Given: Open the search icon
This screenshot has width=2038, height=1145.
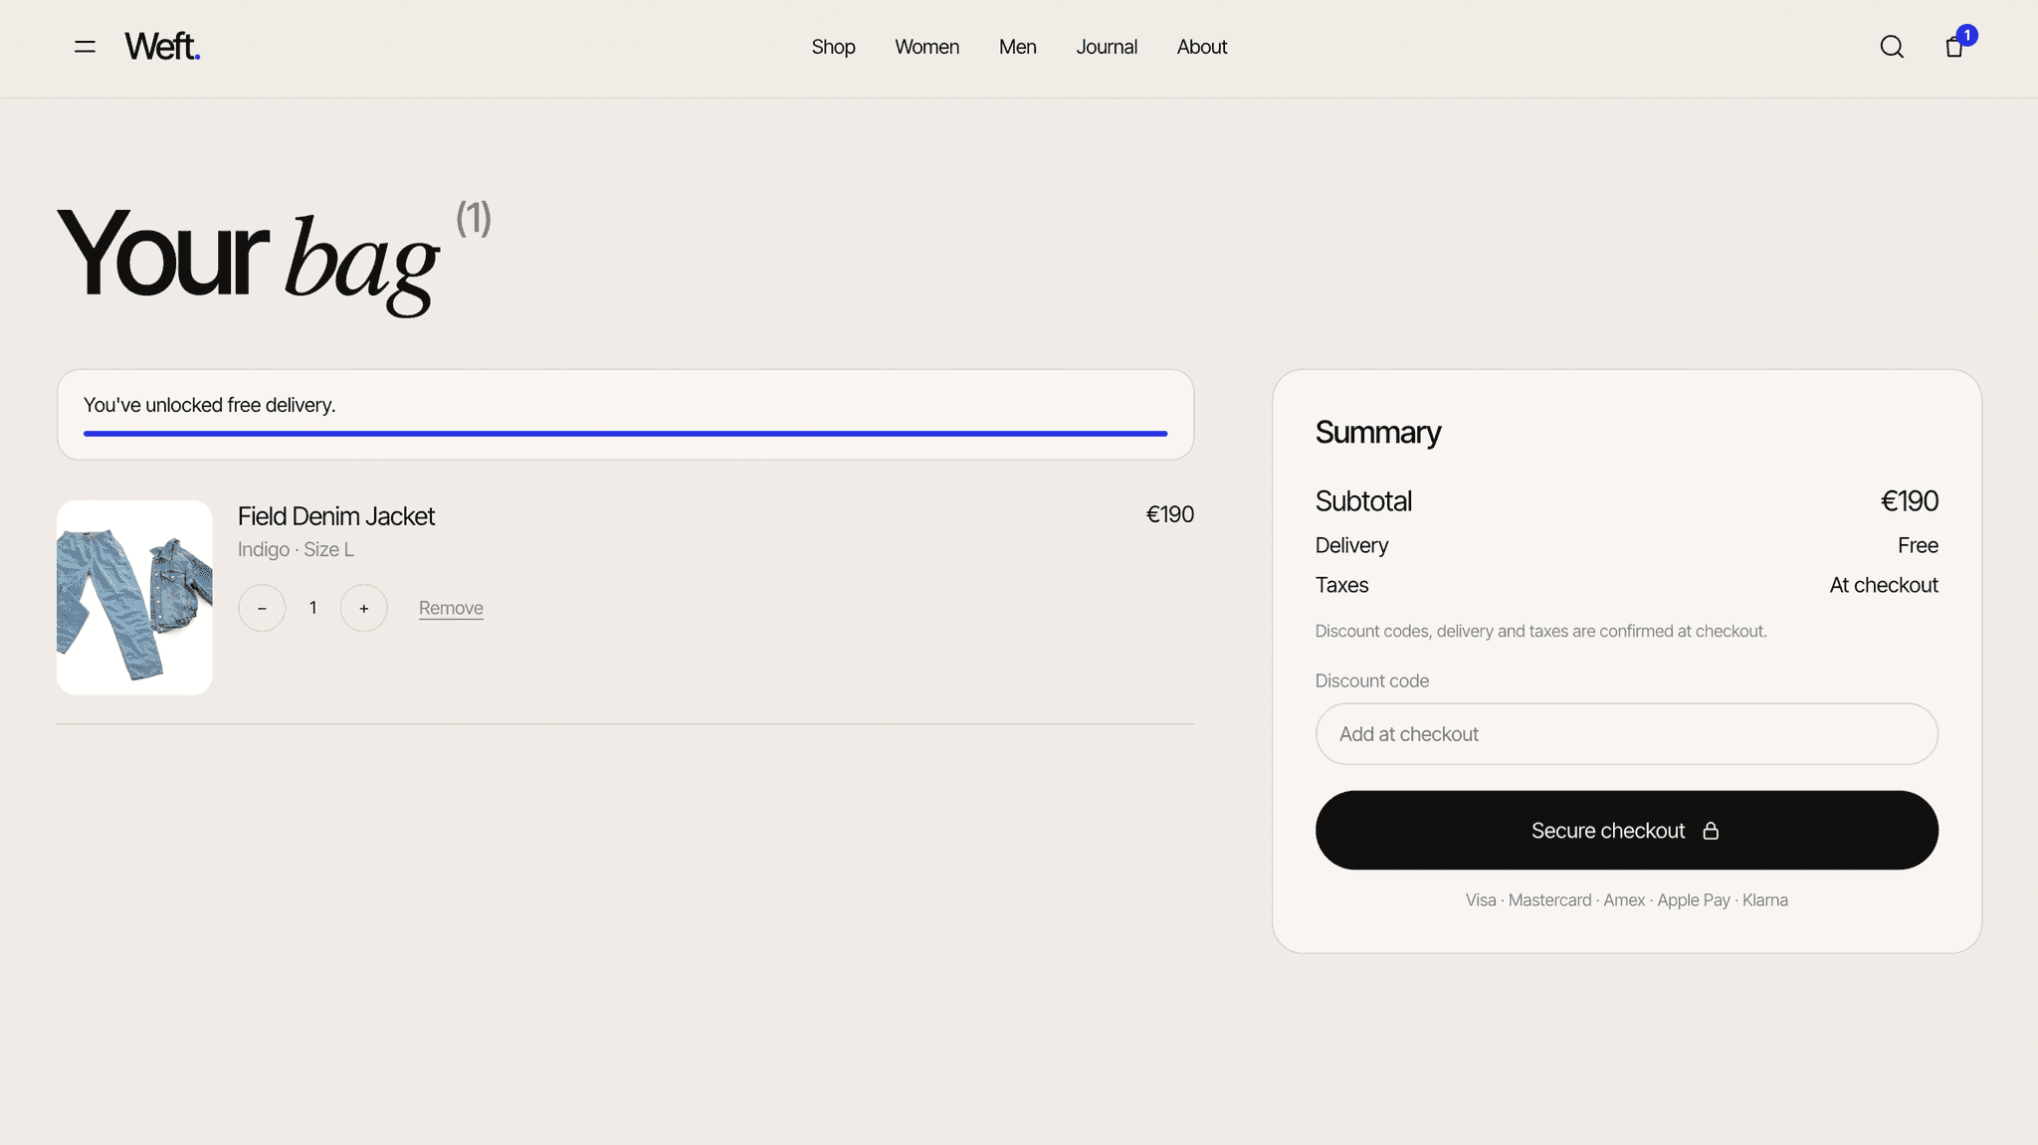Looking at the screenshot, I should point(1892,47).
